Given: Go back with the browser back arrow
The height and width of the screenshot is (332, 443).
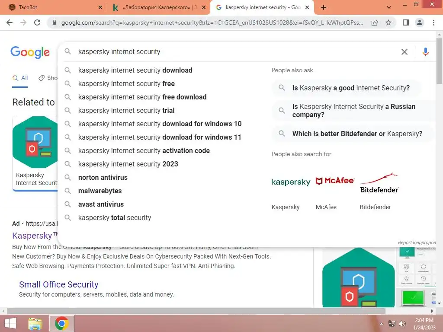Looking at the screenshot, I should pyautogui.click(x=10, y=22).
